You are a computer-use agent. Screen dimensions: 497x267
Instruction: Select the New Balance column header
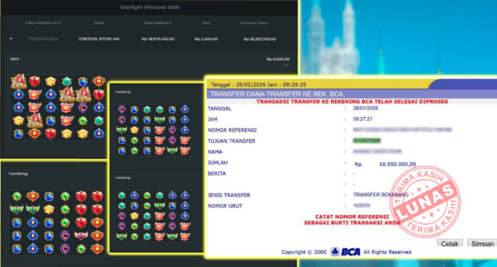click(x=158, y=23)
